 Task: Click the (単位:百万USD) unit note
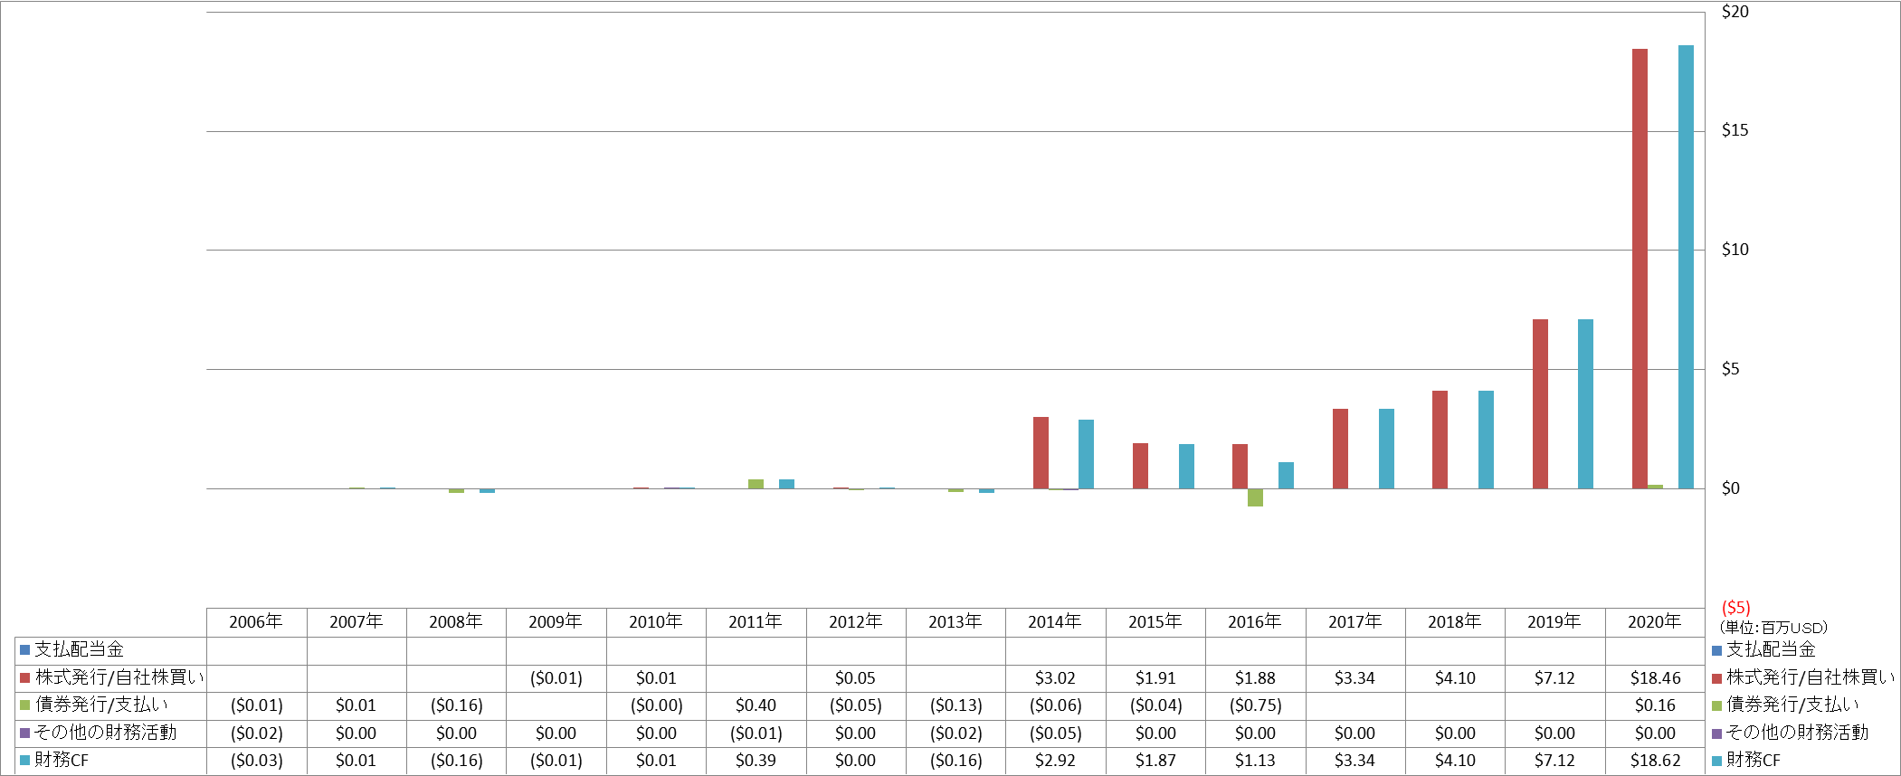pos(1773,628)
